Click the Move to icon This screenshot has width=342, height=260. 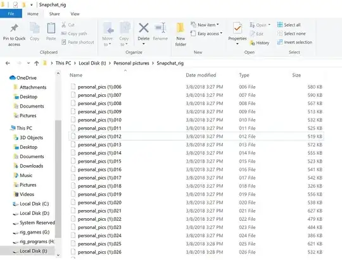click(108, 28)
